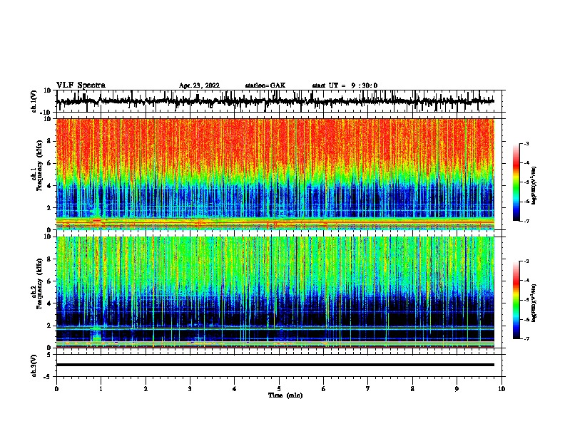Click the ch.2 spectrogram color scale bar
Image resolution: width=565 pixels, height=436 pixels.
516,300
